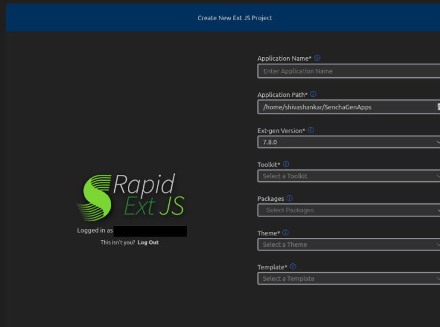Click the Rapid Ext JS logo
This screenshot has height=327, width=440.
[131, 196]
